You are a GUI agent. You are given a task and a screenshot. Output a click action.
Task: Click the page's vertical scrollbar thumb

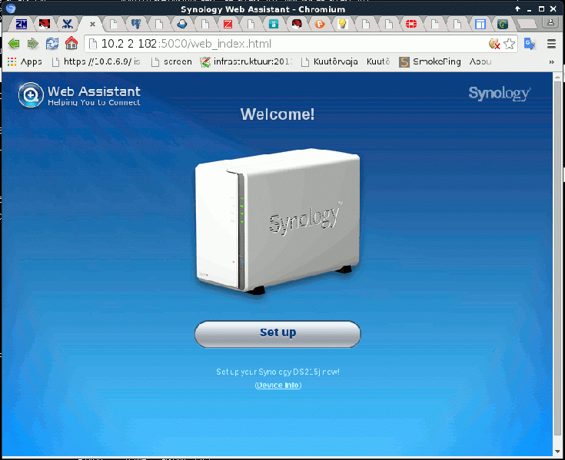click(x=557, y=258)
